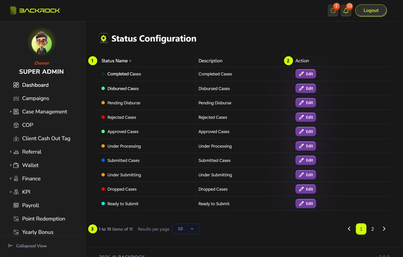Click the COP house icon in sidebar

coord(16,125)
